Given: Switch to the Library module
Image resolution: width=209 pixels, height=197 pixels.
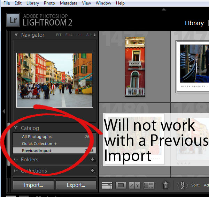Looking at the screenshot, I should click(x=194, y=23).
